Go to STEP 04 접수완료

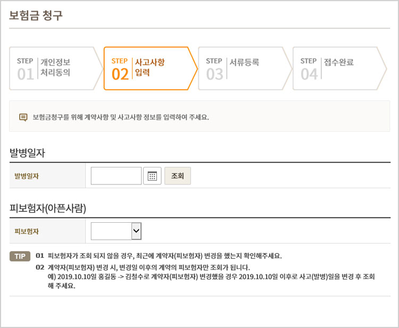pos(340,69)
